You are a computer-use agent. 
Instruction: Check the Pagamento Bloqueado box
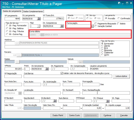click(96, 24)
